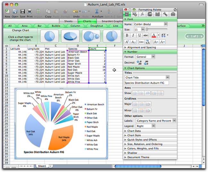
Task: Expand the Alignment and Spacing section
Action: tap(141, 47)
